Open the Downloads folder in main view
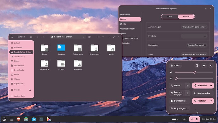The image size is (218, 123). click(x=94, y=48)
